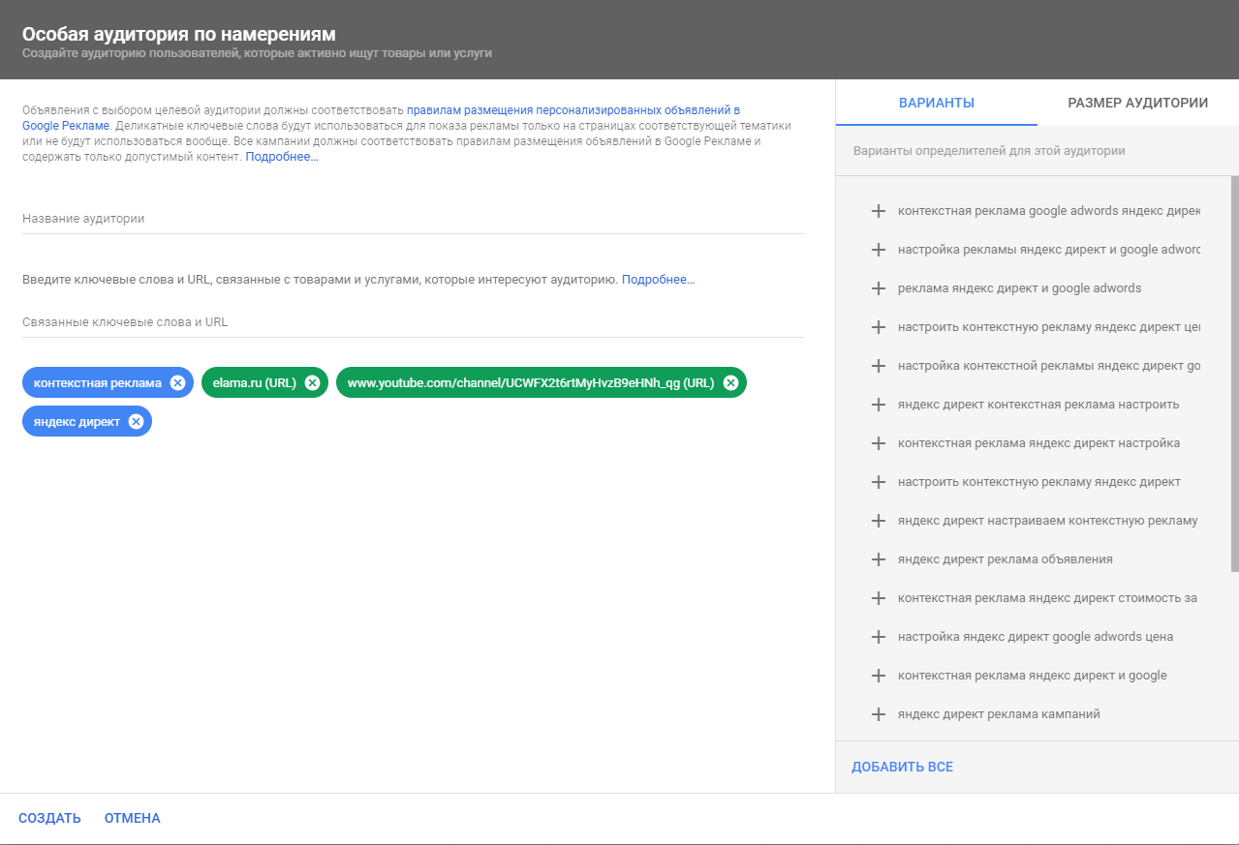Remove the 'контекстная реклама' keyword chip
The height and width of the screenshot is (845, 1239).
[x=177, y=382]
